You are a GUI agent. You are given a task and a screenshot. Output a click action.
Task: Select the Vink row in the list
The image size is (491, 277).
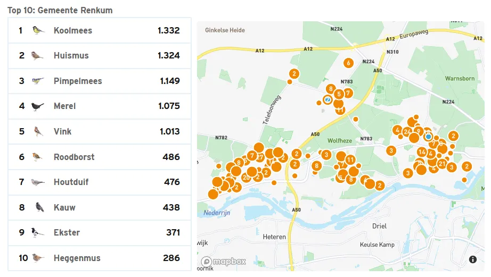[x=100, y=131]
